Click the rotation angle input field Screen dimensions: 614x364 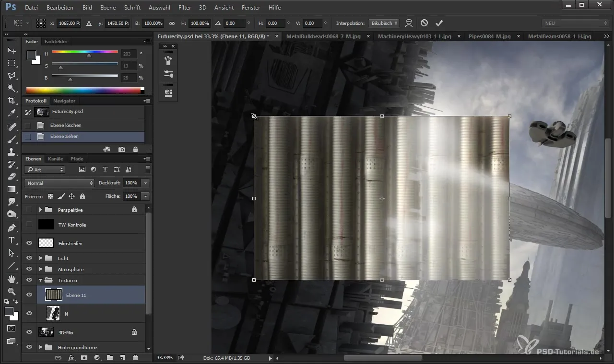(x=234, y=23)
